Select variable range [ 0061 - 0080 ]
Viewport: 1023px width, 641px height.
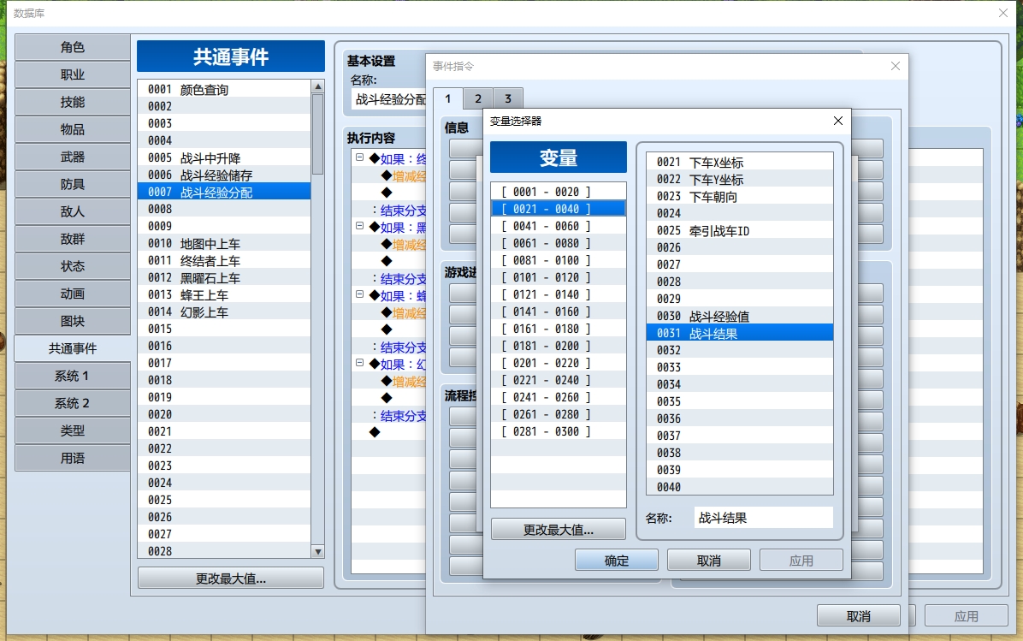pyautogui.click(x=558, y=243)
